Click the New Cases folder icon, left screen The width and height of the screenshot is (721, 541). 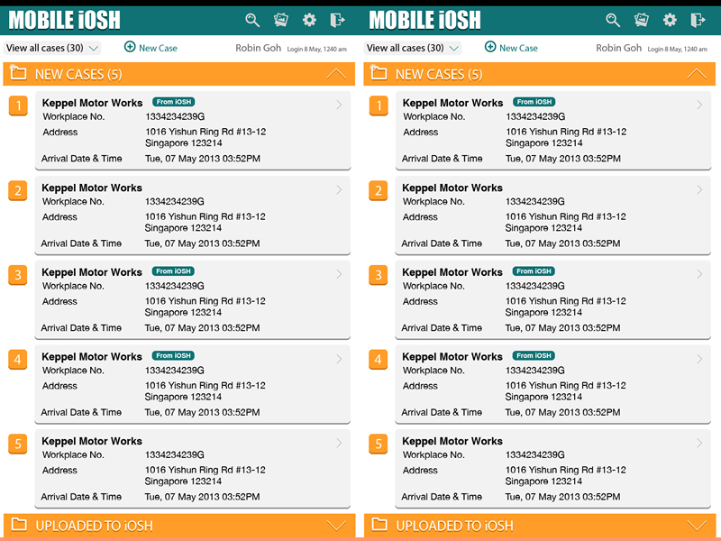click(18, 73)
